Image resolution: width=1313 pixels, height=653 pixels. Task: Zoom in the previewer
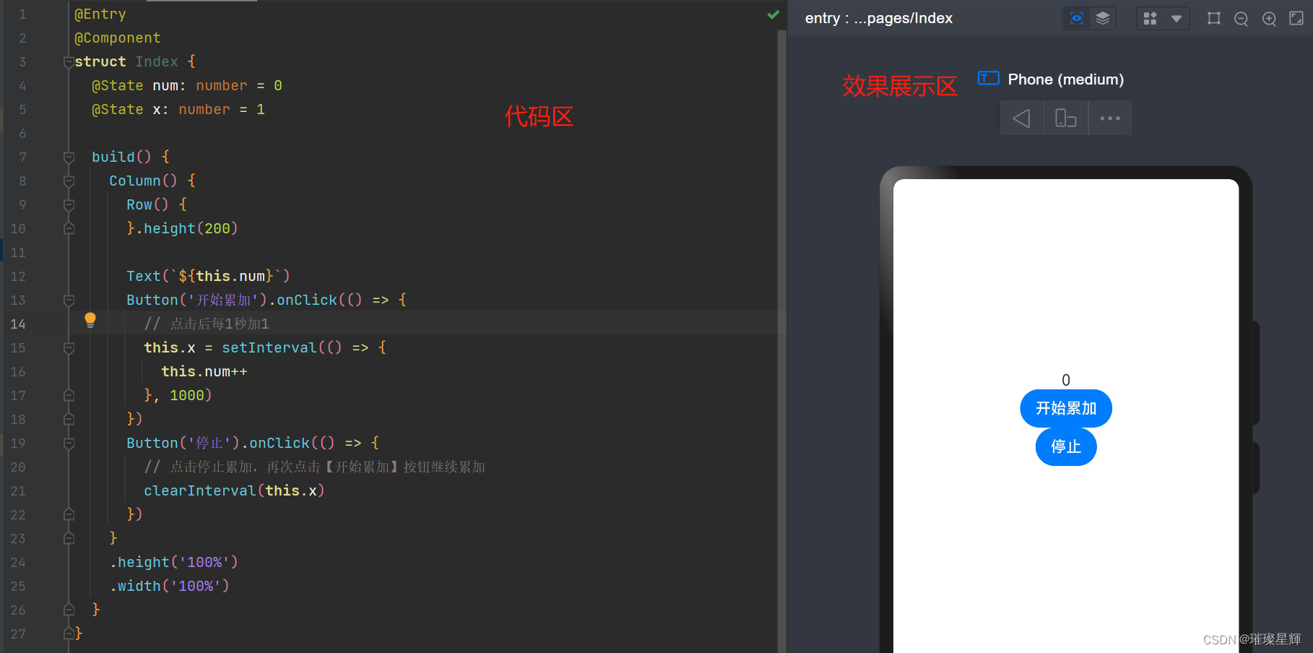(1269, 19)
